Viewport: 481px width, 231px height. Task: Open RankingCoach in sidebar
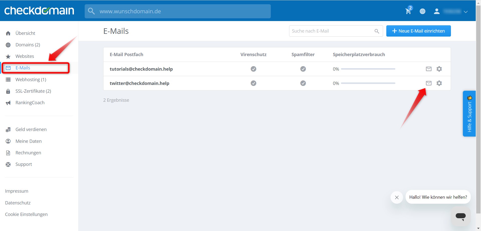(30, 102)
